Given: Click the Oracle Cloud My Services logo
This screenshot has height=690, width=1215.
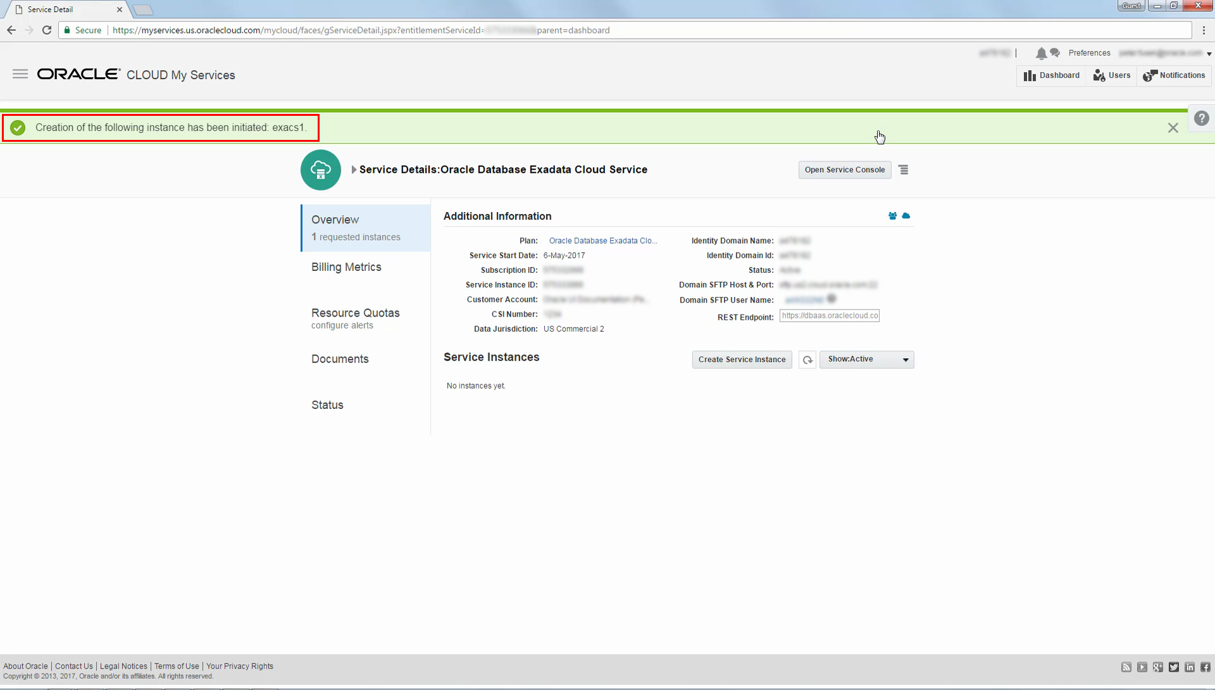Looking at the screenshot, I should click(136, 75).
